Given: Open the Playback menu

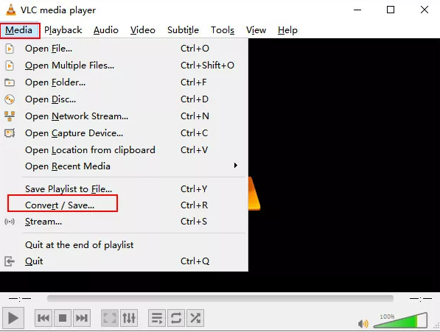Looking at the screenshot, I should click(63, 30).
